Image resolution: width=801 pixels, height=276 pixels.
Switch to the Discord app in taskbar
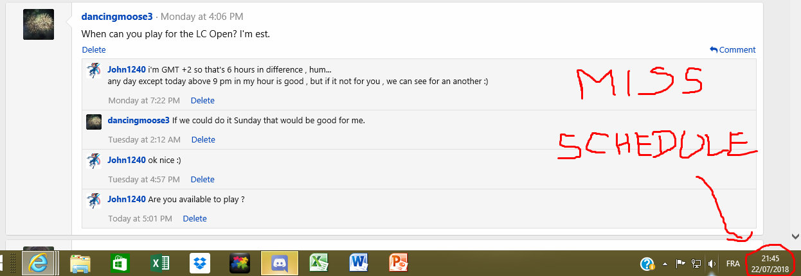[280, 263]
